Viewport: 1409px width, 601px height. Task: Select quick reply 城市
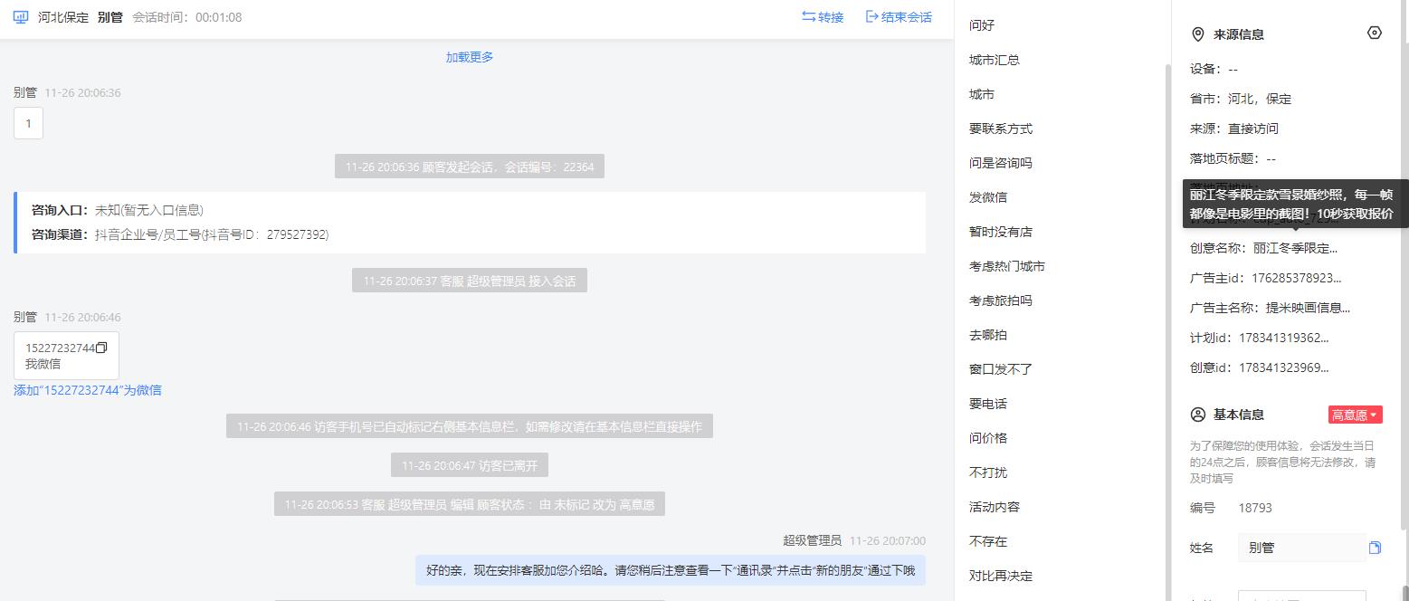click(x=982, y=94)
